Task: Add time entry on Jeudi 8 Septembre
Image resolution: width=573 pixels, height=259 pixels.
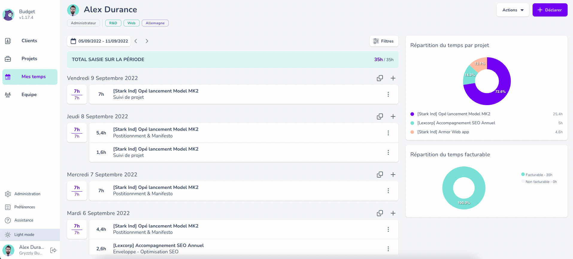Action: pyautogui.click(x=393, y=116)
